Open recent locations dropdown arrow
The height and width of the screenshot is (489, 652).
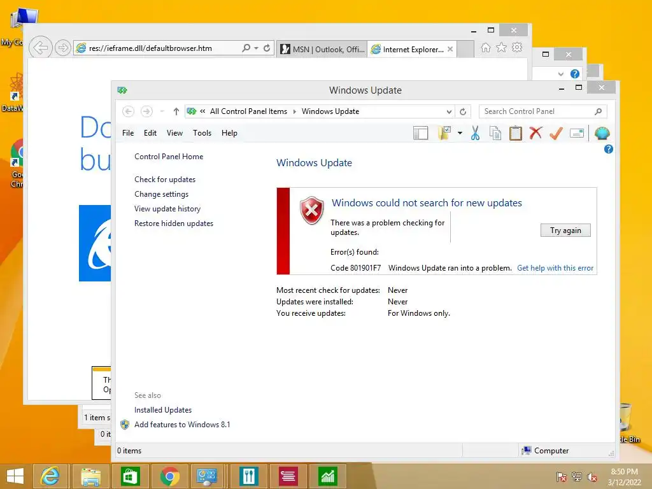click(162, 111)
